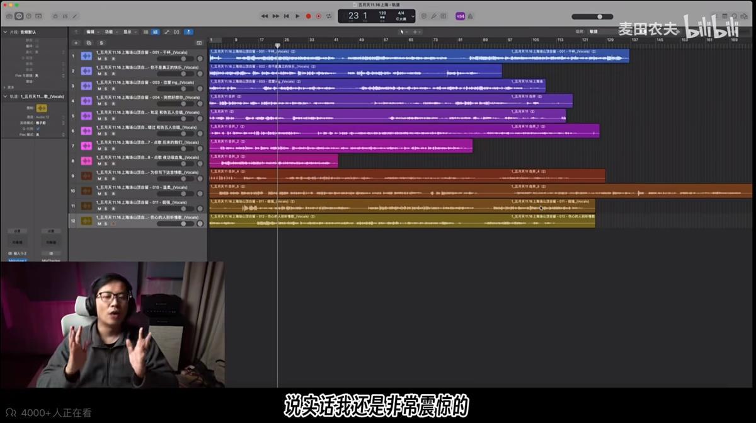Collapse the 轨道 track inspector section
The width and height of the screenshot is (756, 423).
(x=5, y=96)
